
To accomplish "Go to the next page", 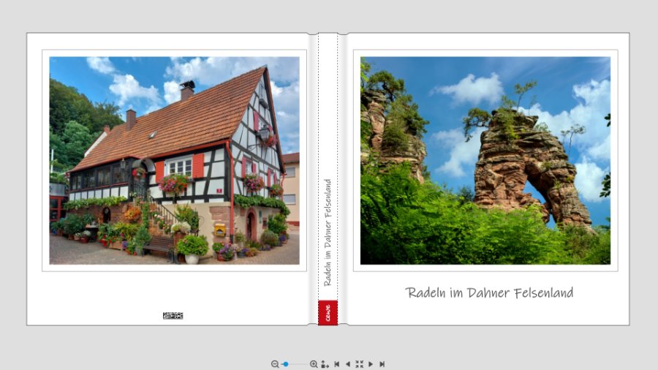I will pos(371,364).
